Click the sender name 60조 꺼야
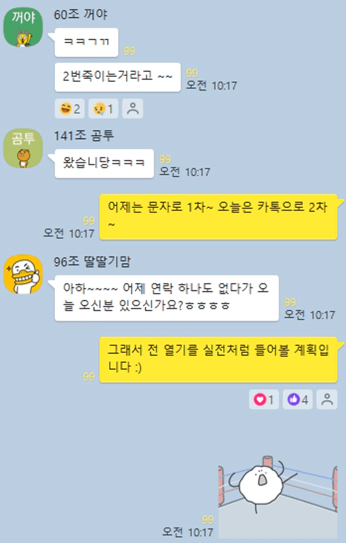The width and height of the screenshot is (346, 543). (81, 15)
